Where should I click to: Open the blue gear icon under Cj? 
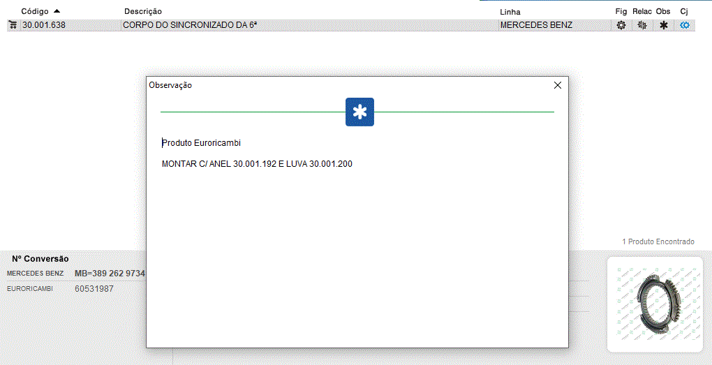[685, 25]
